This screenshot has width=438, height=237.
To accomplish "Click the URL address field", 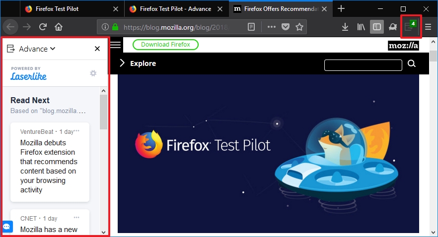I will click(176, 27).
